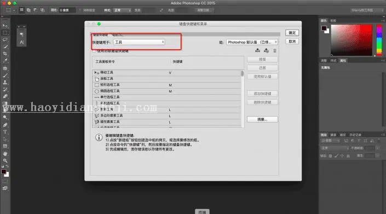Screen dimensions: 386x214
Task: Click the 取消 button
Action: point(292,42)
